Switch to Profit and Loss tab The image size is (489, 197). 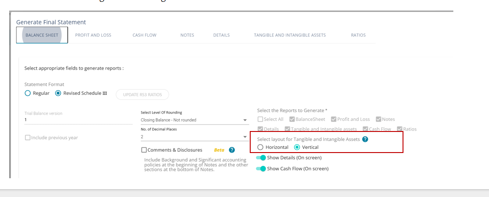(93, 35)
